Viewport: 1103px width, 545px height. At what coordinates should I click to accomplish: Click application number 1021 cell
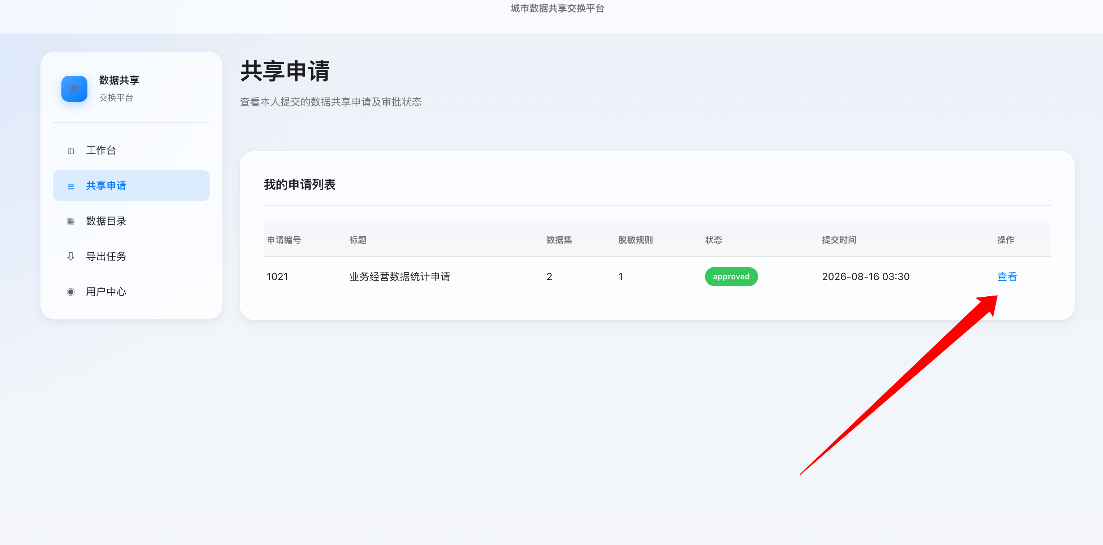tap(277, 277)
